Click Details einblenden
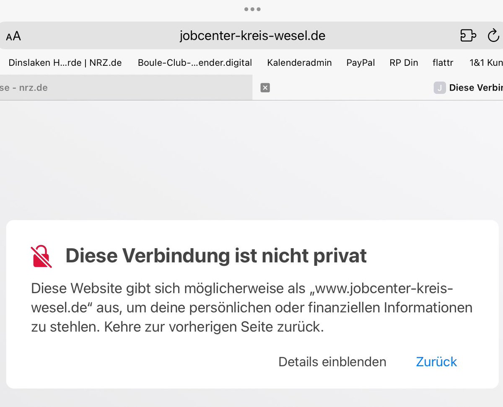Viewport: 503px width, 407px height. point(332,362)
